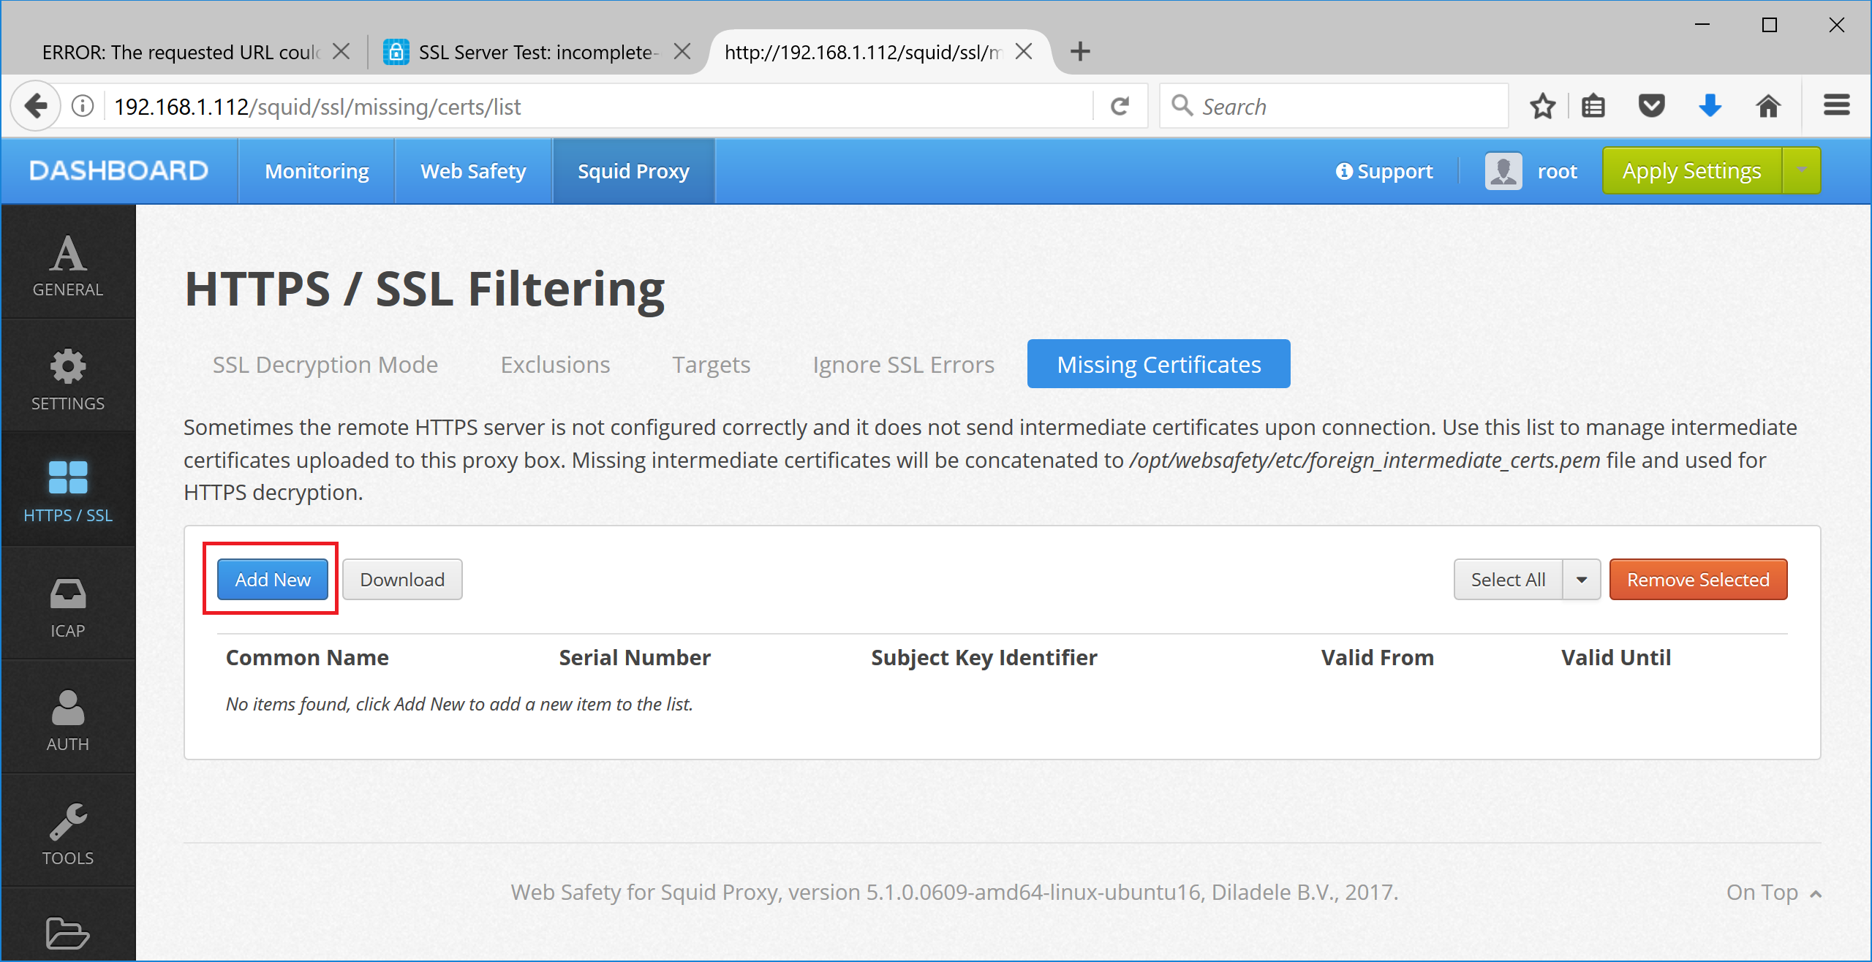Screen dimensions: 1872x962
Task: Open the SETTINGS gear sidebar item
Action: tap(67, 379)
